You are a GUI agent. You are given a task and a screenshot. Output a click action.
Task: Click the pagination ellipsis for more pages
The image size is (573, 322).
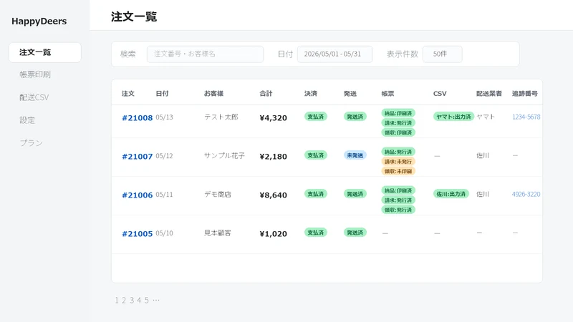pos(156,300)
